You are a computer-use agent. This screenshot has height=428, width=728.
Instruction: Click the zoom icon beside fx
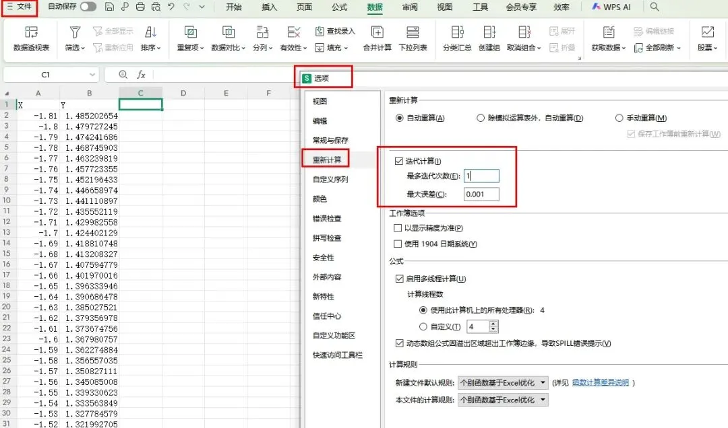tap(123, 75)
